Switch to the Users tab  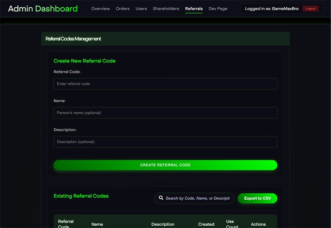(141, 9)
